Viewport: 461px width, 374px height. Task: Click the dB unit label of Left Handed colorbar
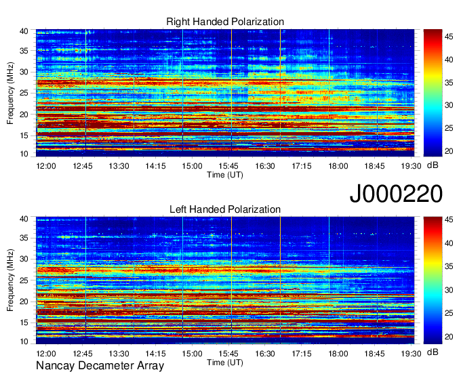(433, 352)
